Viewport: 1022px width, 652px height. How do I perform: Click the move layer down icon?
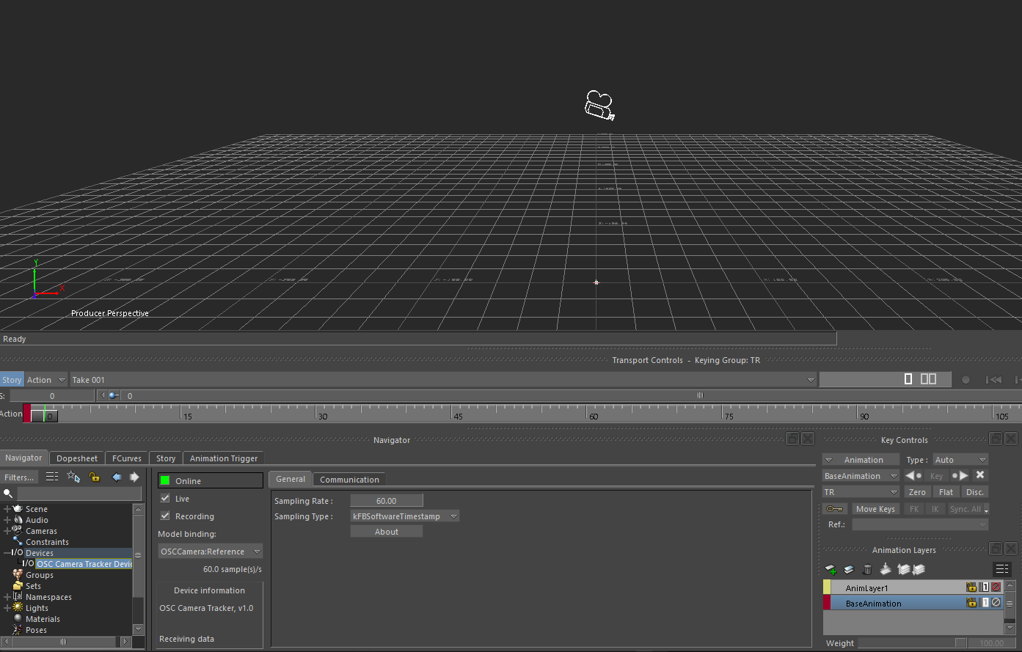pyautogui.click(x=919, y=569)
